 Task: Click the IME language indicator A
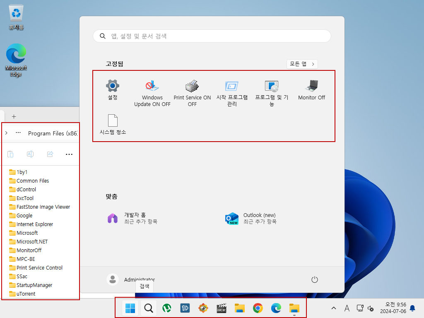[x=347, y=308]
